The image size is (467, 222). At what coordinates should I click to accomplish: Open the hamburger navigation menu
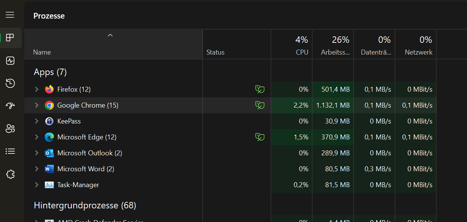coord(10,15)
